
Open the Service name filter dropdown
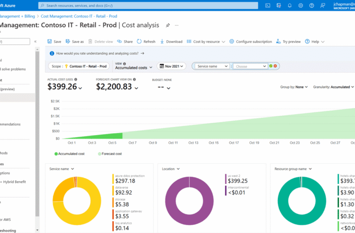tap(212, 66)
